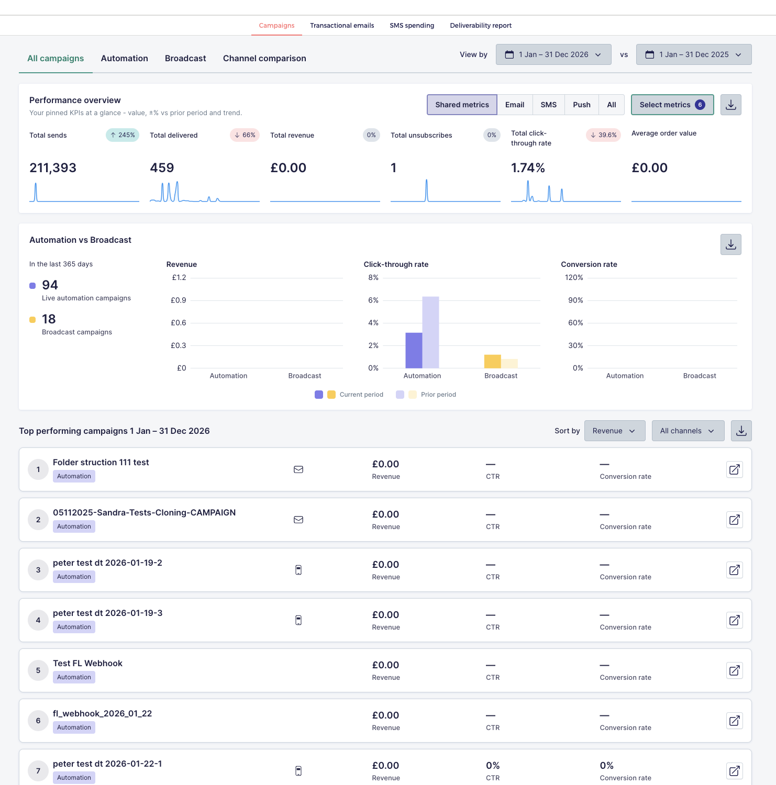Switch metrics filter to Push
This screenshot has height=785, width=776.
click(x=581, y=105)
